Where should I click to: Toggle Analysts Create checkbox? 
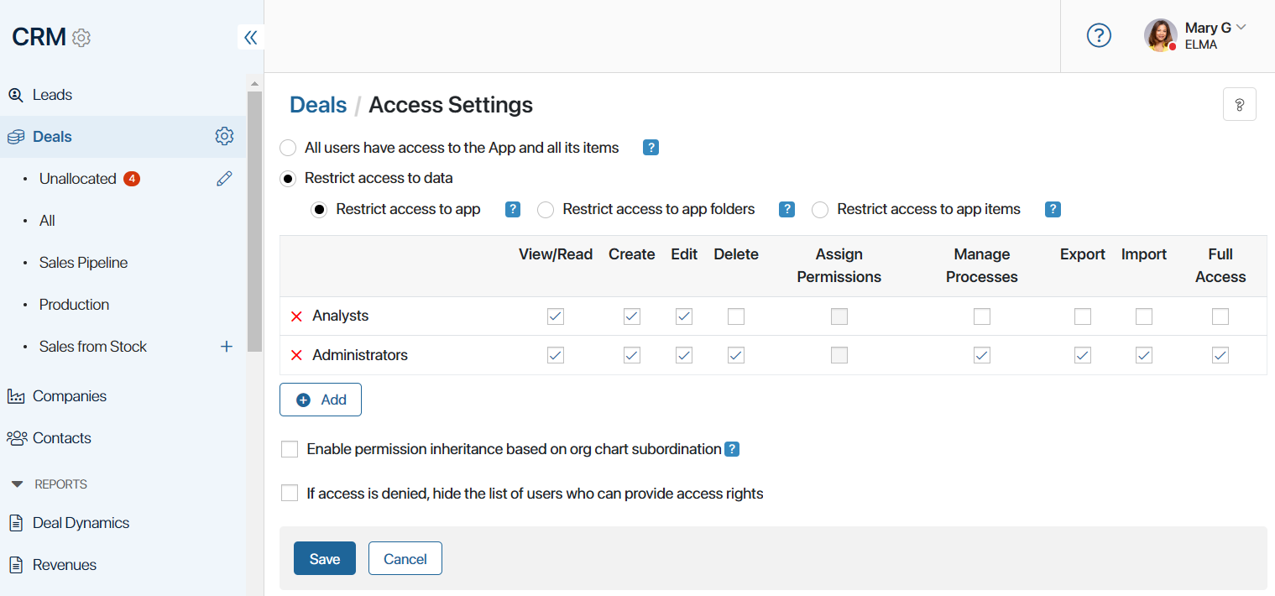pos(632,316)
